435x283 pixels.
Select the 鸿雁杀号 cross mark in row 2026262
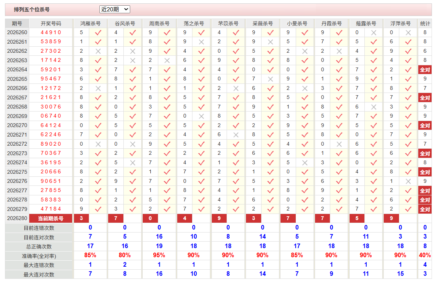(98, 51)
